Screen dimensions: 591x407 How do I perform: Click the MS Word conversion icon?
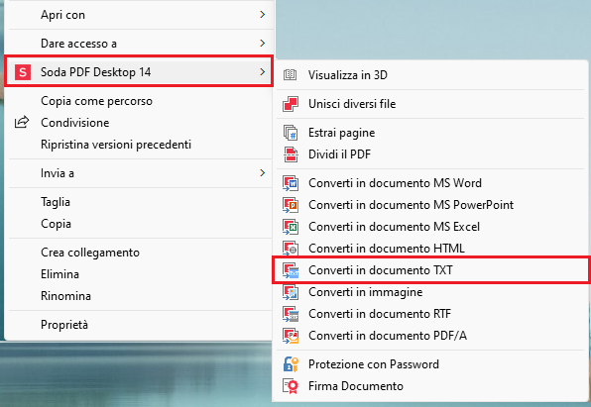click(291, 183)
